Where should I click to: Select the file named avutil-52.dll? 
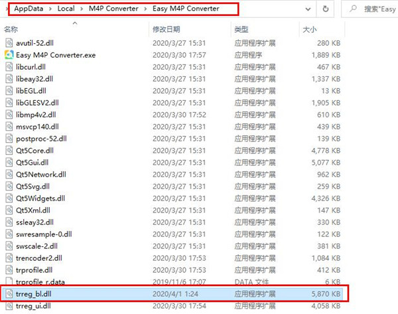click(34, 43)
